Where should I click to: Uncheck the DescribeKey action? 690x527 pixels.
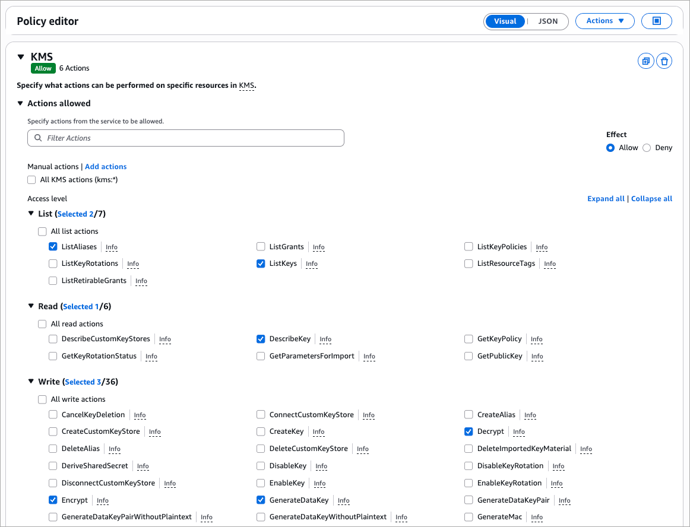tap(261, 339)
